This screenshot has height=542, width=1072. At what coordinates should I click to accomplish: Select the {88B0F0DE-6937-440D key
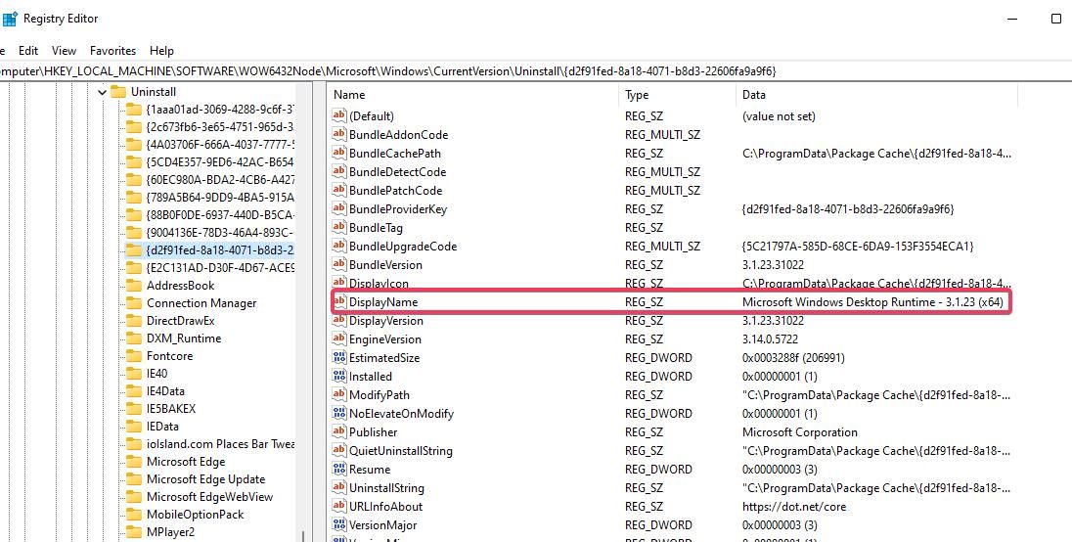coord(219,214)
